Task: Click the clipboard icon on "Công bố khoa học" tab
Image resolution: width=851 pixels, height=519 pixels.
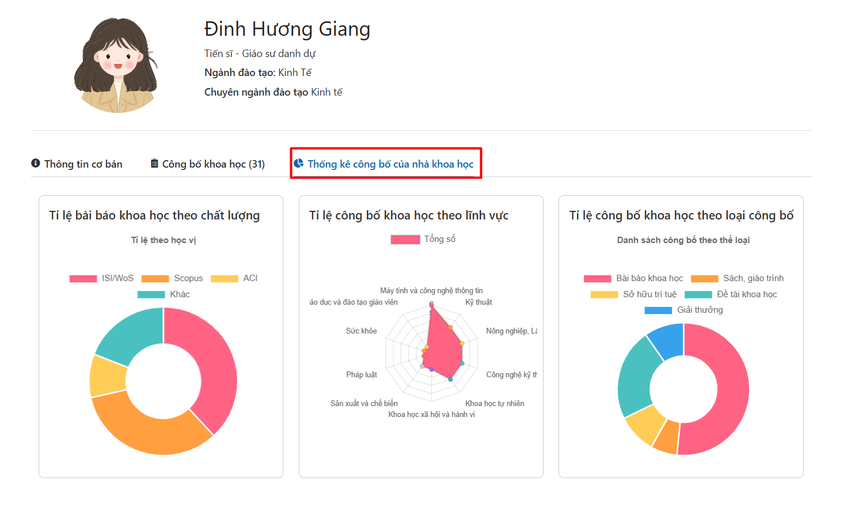Action: [153, 163]
